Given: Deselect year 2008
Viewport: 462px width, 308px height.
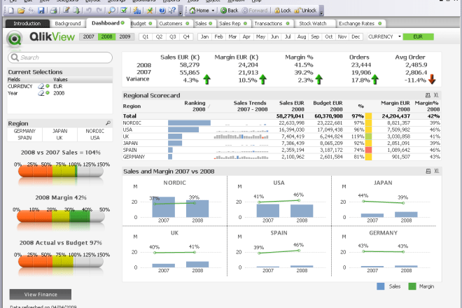Looking at the screenshot, I should click(x=106, y=36).
